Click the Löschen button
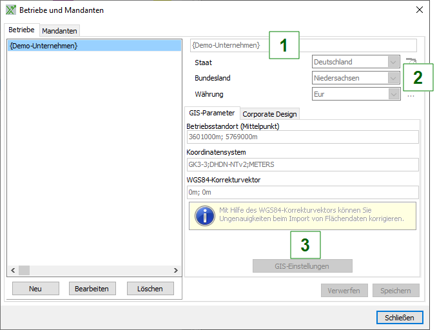This screenshot has height=330, width=437. point(150,289)
